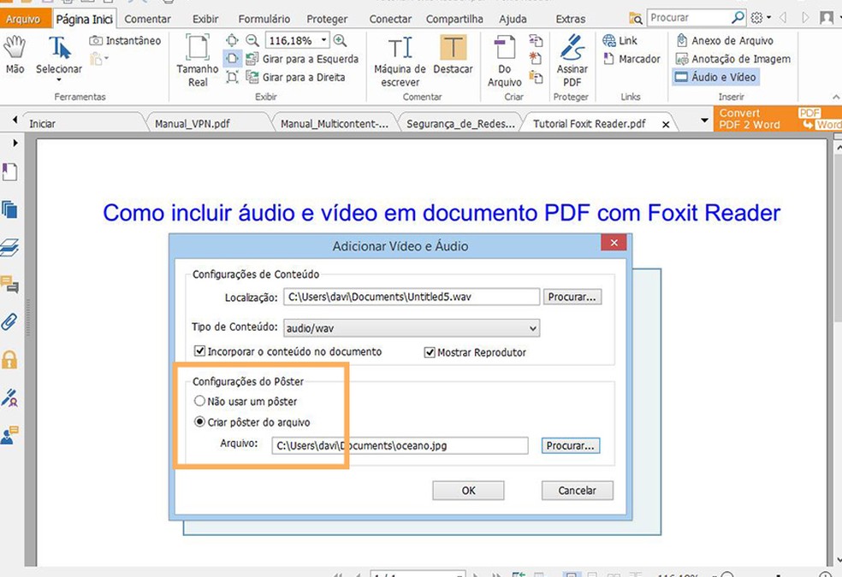Screen dimensions: 842x577
Task: Open comments panel in sidebar
Action: pos(9,284)
